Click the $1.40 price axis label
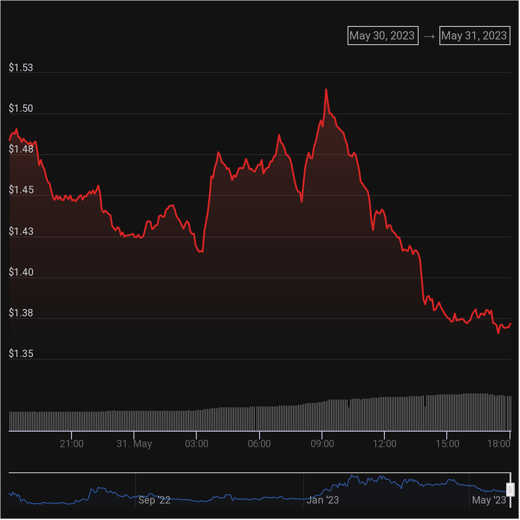This screenshot has width=520, height=520. [21, 272]
